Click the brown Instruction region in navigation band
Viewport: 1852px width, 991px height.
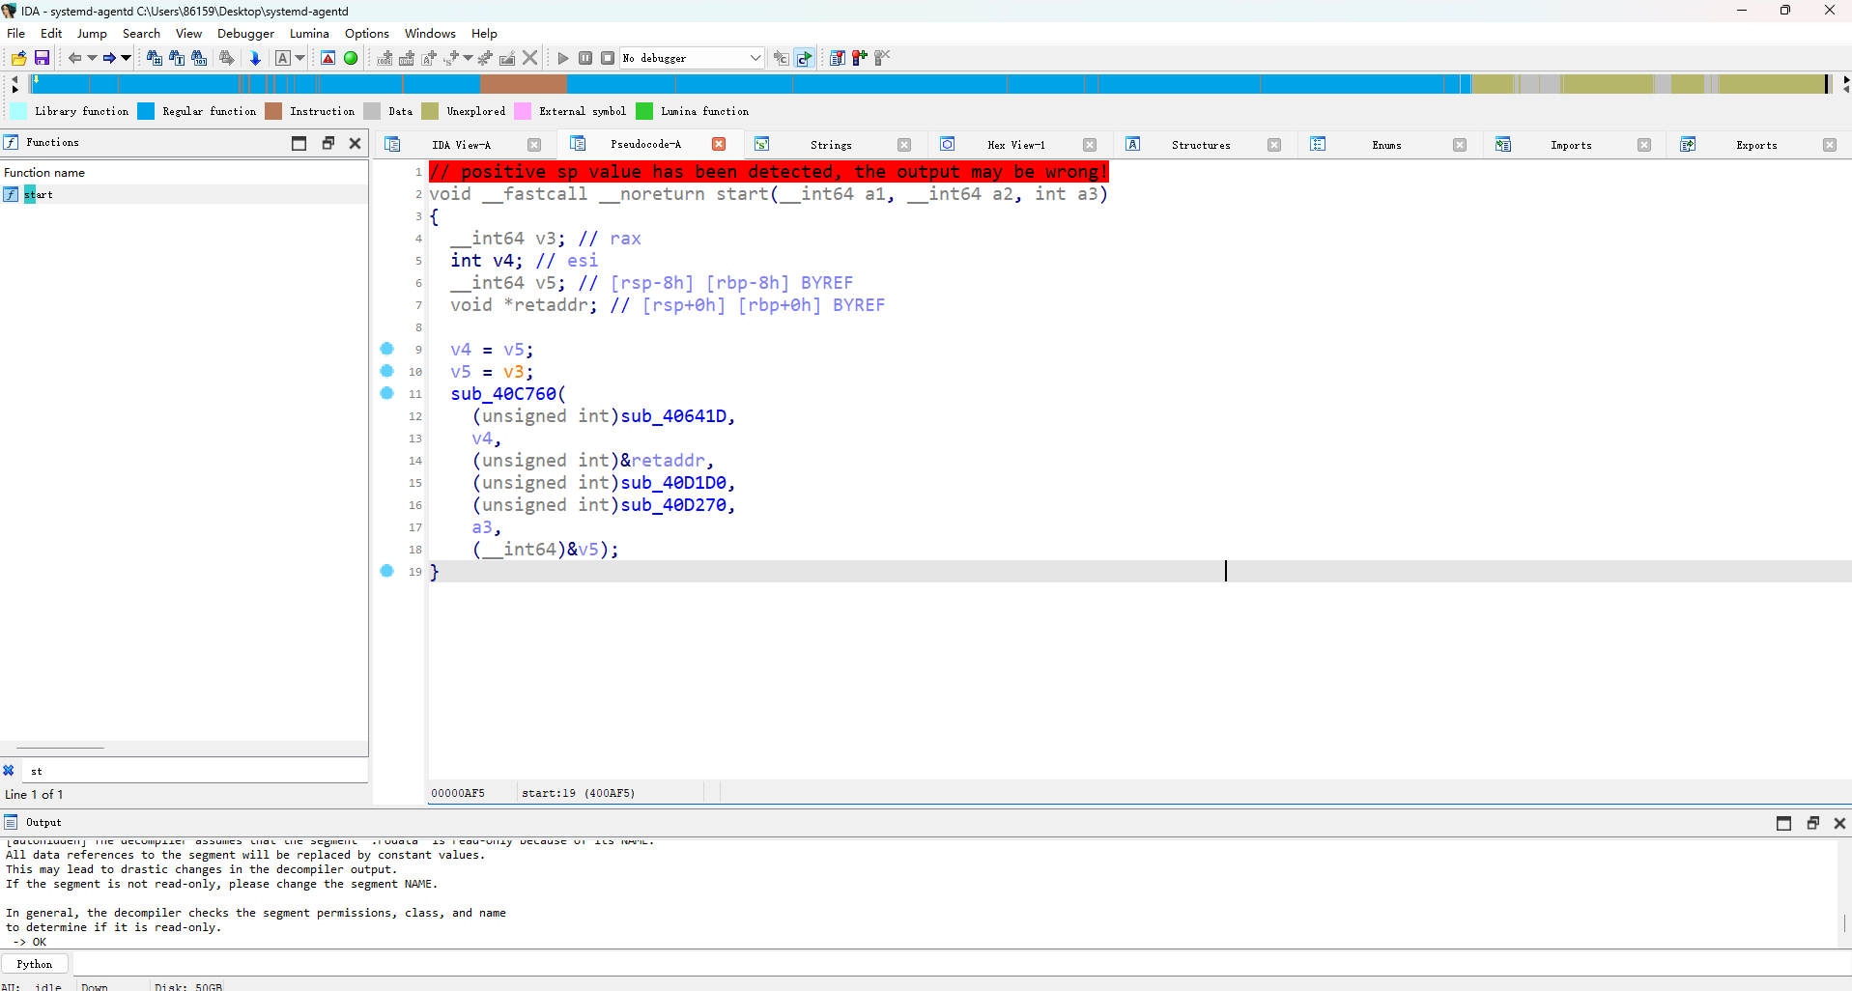click(524, 85)
